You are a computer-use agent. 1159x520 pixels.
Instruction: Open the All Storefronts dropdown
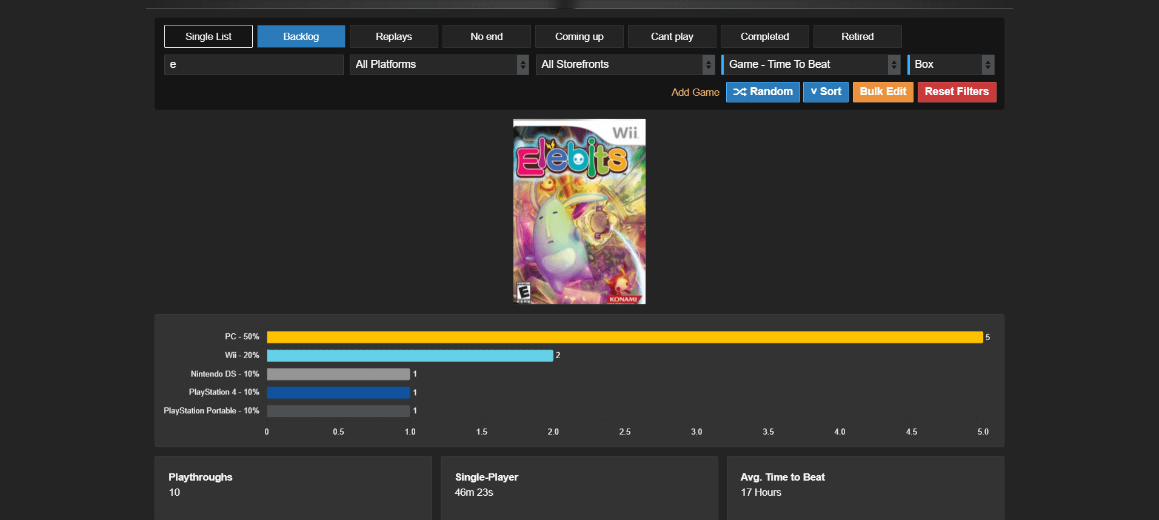pos(624,64)
